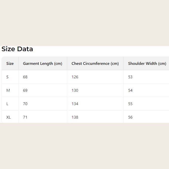Click chest circumference value 130
Viewport: 169px width, 169px height.
click(75, 90)
